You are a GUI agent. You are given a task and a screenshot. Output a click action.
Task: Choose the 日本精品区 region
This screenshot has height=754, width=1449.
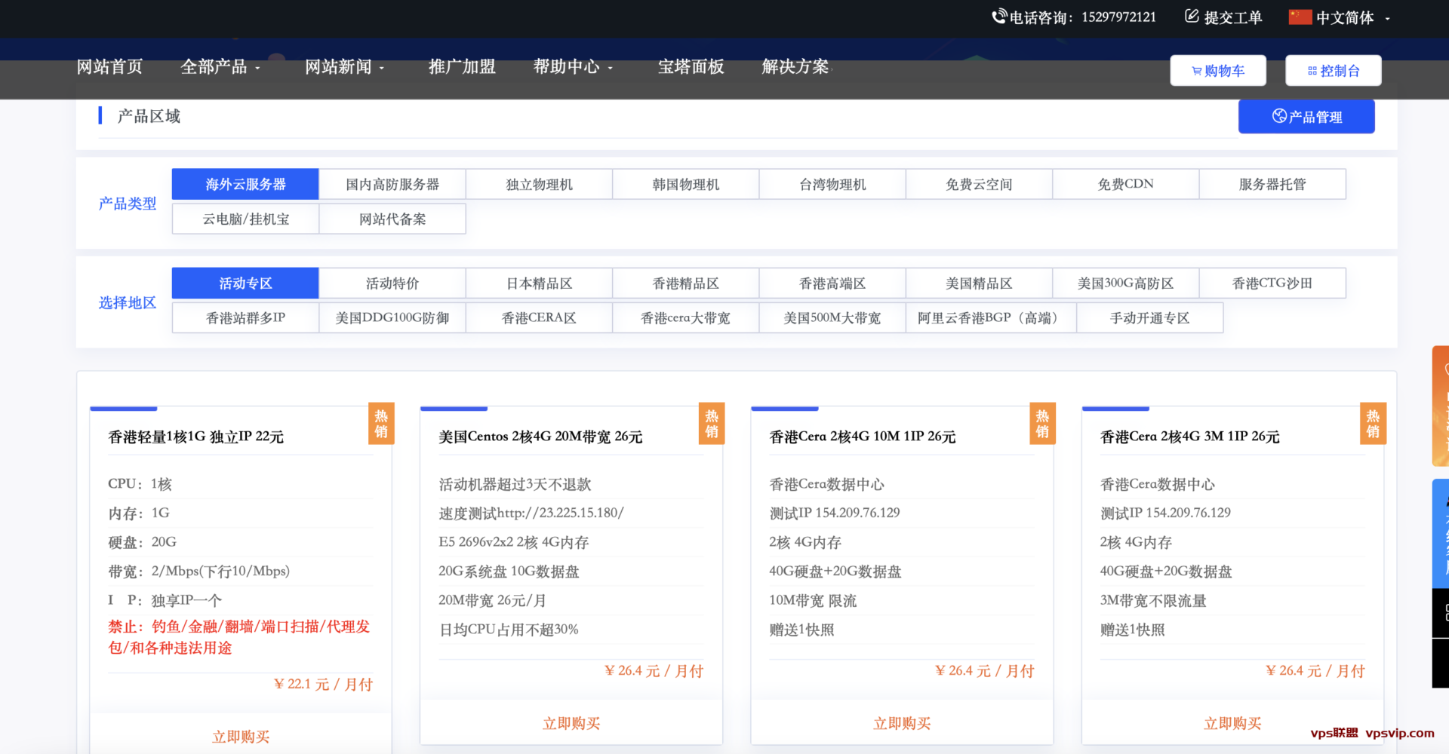(539, 283)
